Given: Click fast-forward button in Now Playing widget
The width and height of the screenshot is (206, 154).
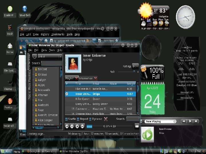Looking at the screenshot, I should coord(196,121).
